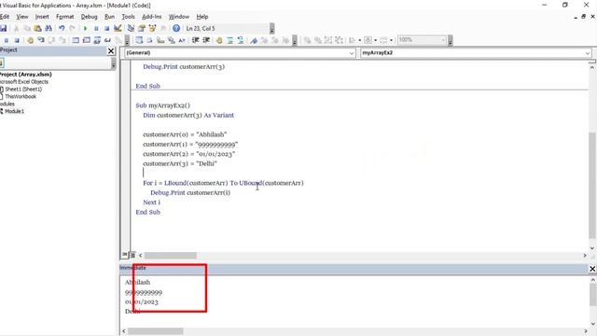Open Project panel toolbar overflow arrow
Viewport: 597px width, 336px height.
(114, 63)
